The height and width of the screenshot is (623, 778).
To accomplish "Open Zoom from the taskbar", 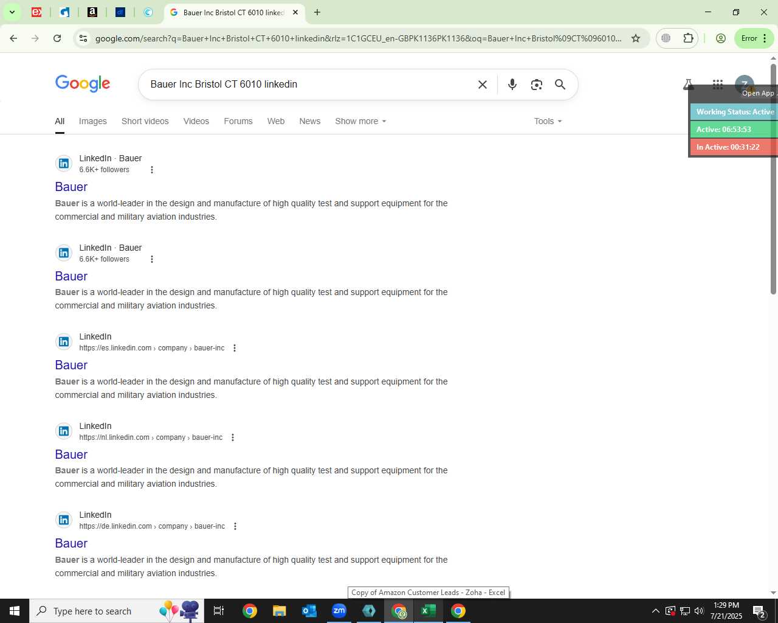I will 339,611.
